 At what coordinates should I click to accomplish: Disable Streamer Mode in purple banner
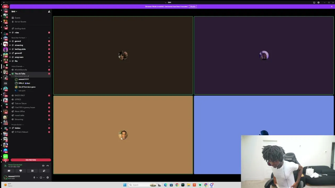click(x=193, y=7)
